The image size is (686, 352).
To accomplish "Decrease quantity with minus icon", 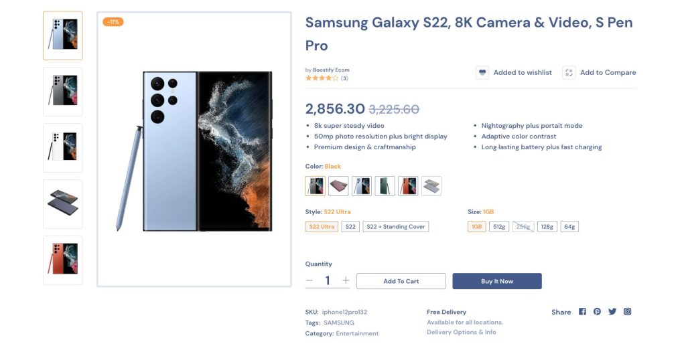I will (310, 280).
